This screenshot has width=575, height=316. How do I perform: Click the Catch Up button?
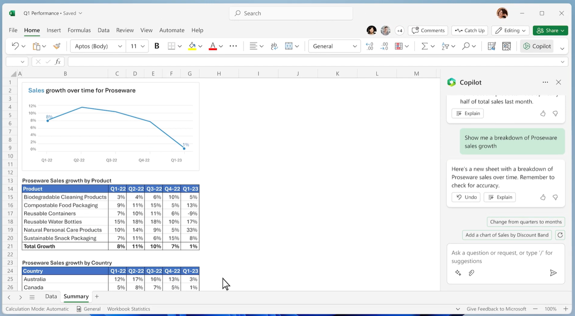tap(470, 30)
